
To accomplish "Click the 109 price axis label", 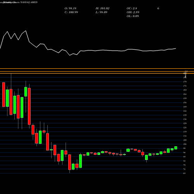I will [185, 140].
